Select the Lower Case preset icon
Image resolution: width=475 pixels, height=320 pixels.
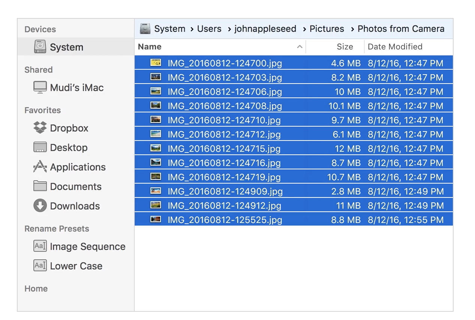40,266
